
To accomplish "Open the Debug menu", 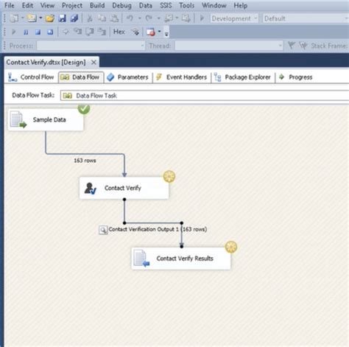I will (121, 5).
